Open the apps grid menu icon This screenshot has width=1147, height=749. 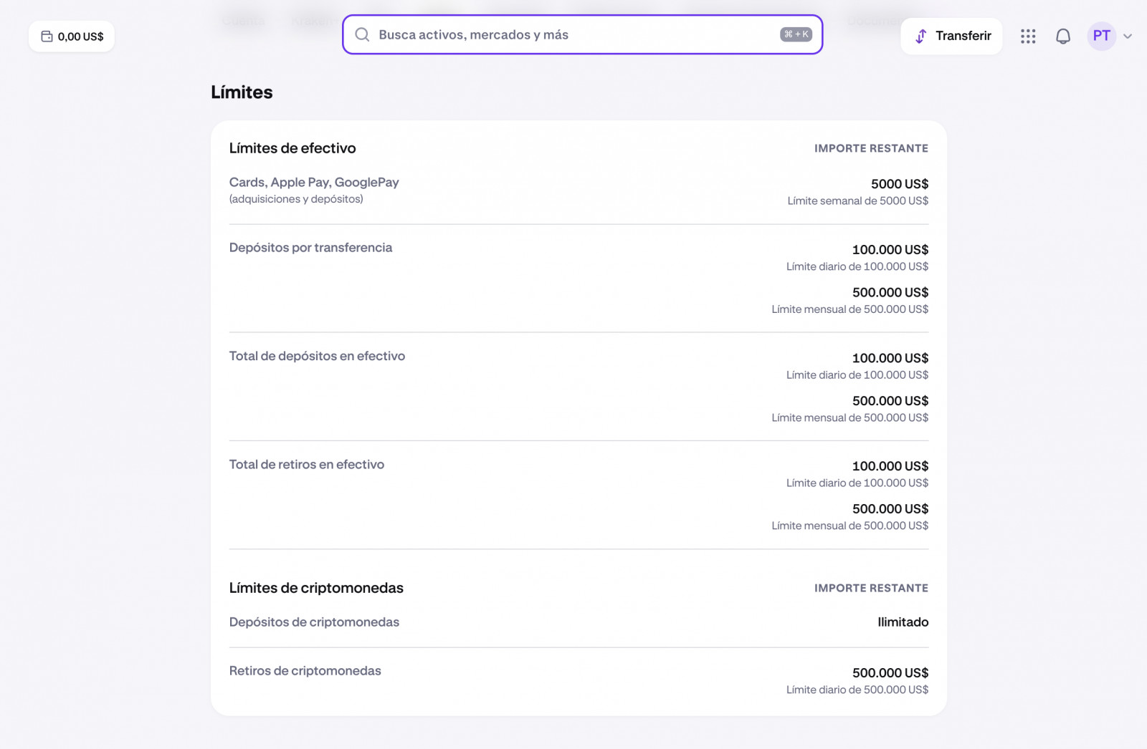(x=1028, y=37)
